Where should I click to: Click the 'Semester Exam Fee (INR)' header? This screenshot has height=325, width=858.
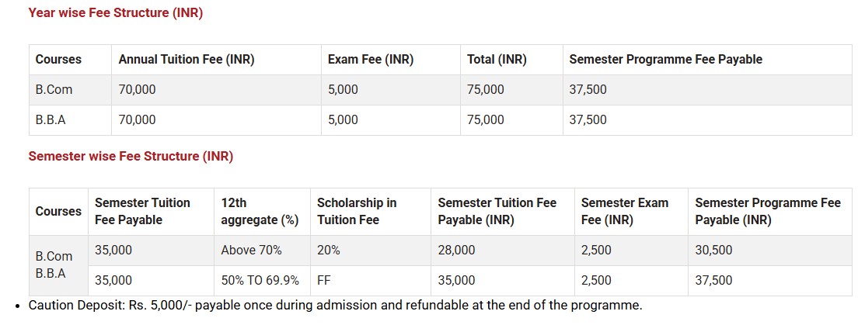pos(624,211)
